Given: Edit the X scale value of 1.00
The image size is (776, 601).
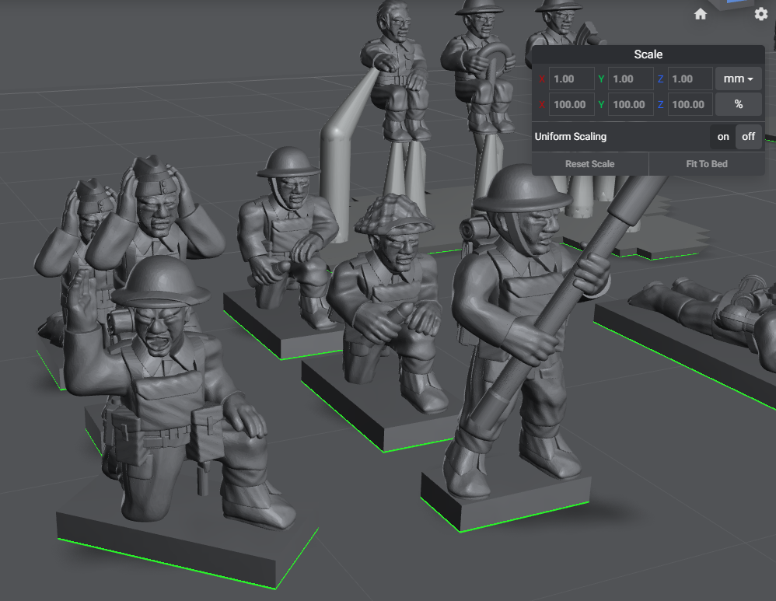Looking at the screenshot, I should (x=571, y=78).
